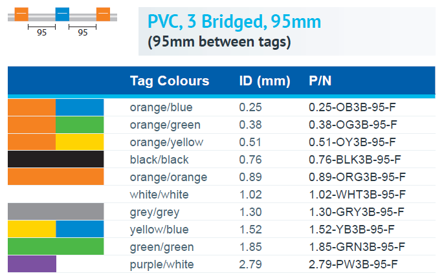Viewport: 444px width, 280px height.
Task: Click the blue tag in tubing diagram
Action: [x=62, y=14]
